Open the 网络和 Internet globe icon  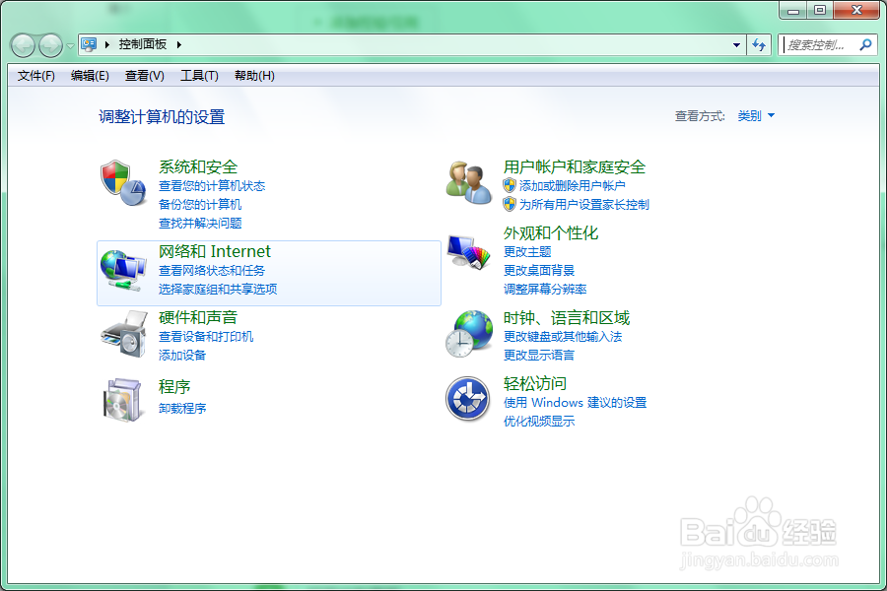tap(123, 270)
